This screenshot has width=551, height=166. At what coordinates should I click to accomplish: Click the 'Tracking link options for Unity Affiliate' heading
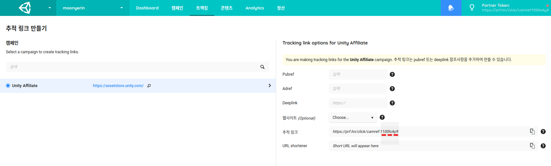(x=325, y=43)
